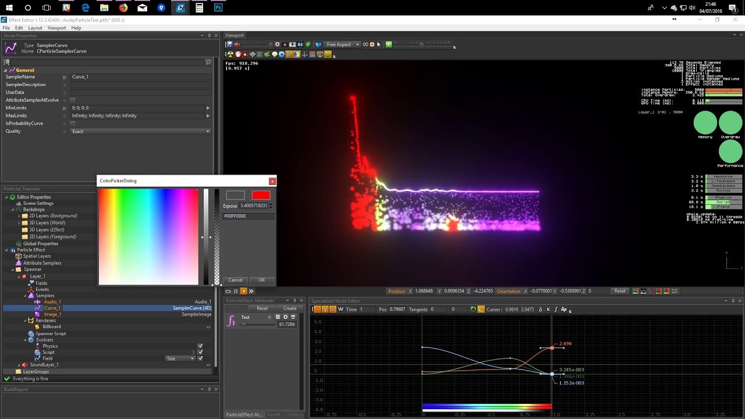Image resolution: width=745 pixels, height=419 pixels.
Task: Click the lightbulb icon in the viewport toolbar
Action: pos(274,54)
